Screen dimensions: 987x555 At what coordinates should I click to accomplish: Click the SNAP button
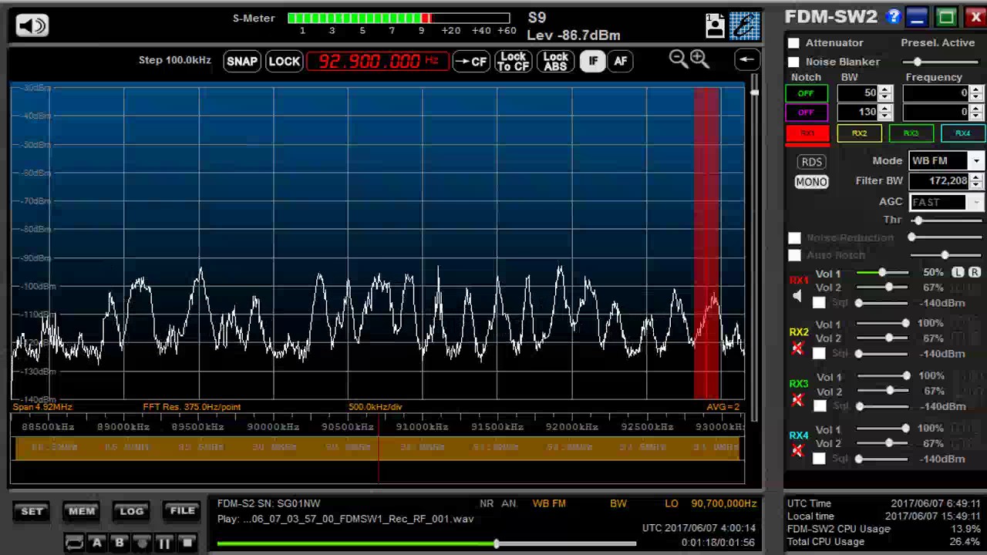pos(242,62)
